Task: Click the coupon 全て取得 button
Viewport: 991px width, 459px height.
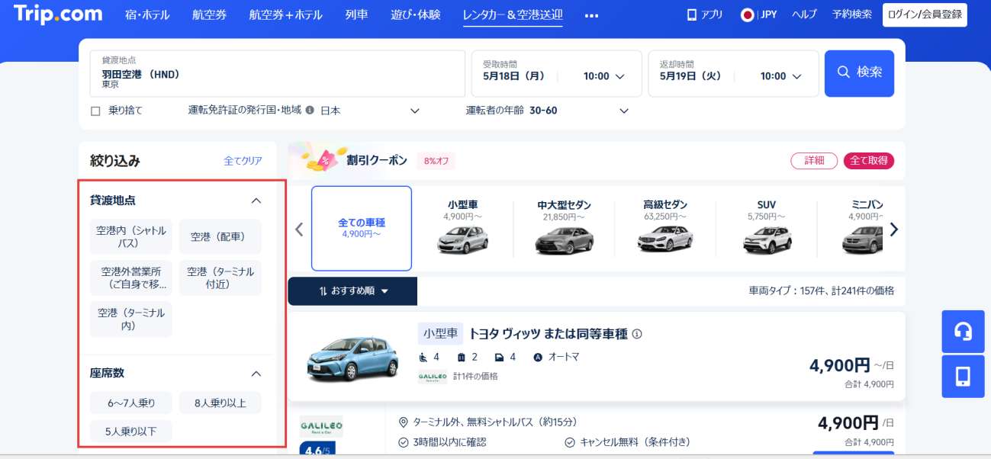Action: coord(869,161)
